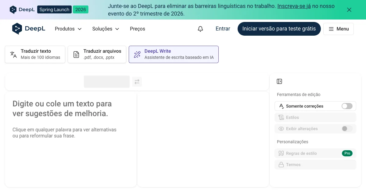Expand the Soluções dropdown menu
Image resolution: width=366 pixels, height=192 pixels.
106,29
